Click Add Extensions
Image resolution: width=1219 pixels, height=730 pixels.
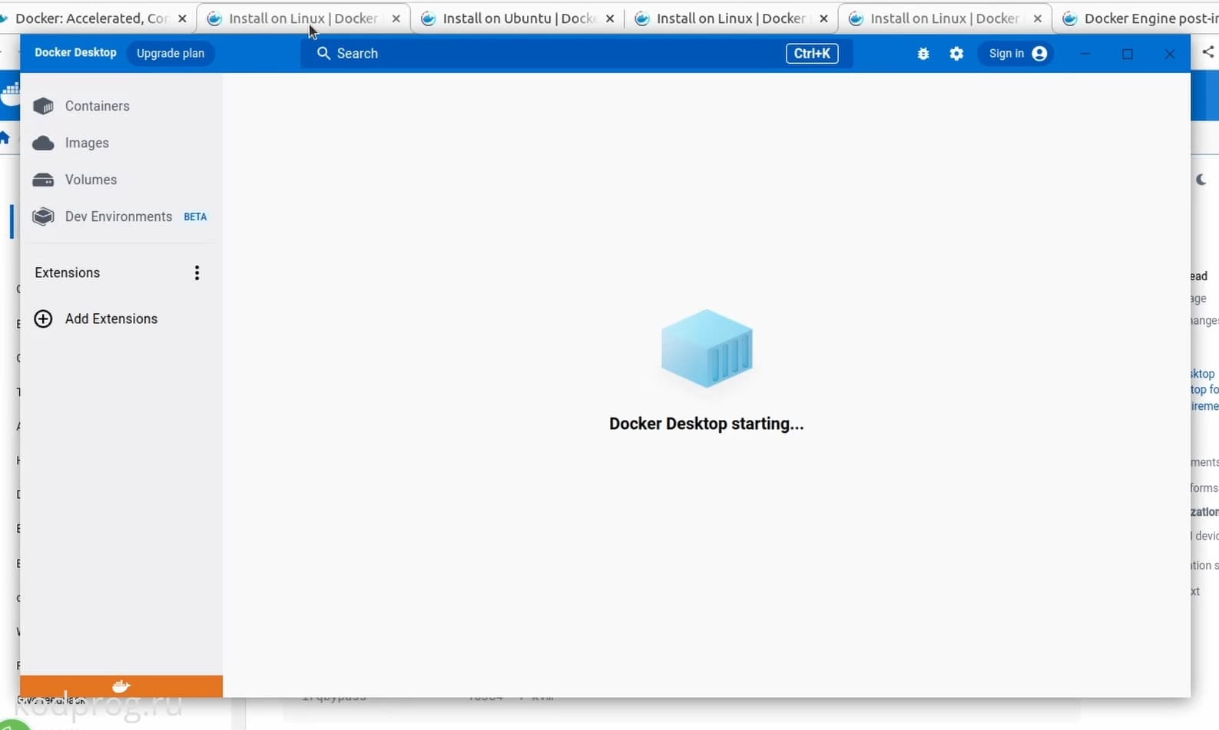click(x=111, y=319)
